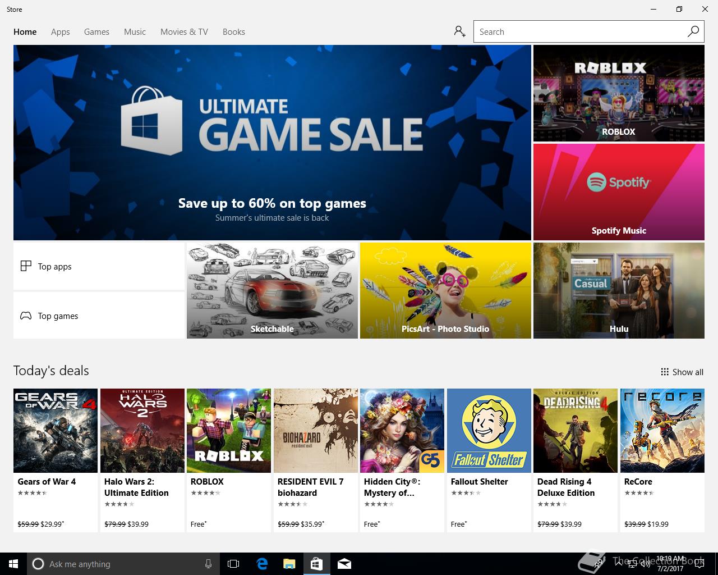Click the Gears of War 4 $29.99 price
This screenshot has width=718, height=575.
pyautogui.click(x=52, y=524)
